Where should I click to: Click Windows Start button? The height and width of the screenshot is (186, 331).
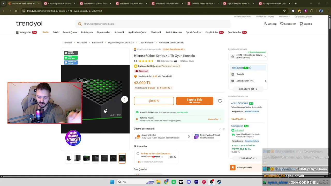click(x=112, y=182)
